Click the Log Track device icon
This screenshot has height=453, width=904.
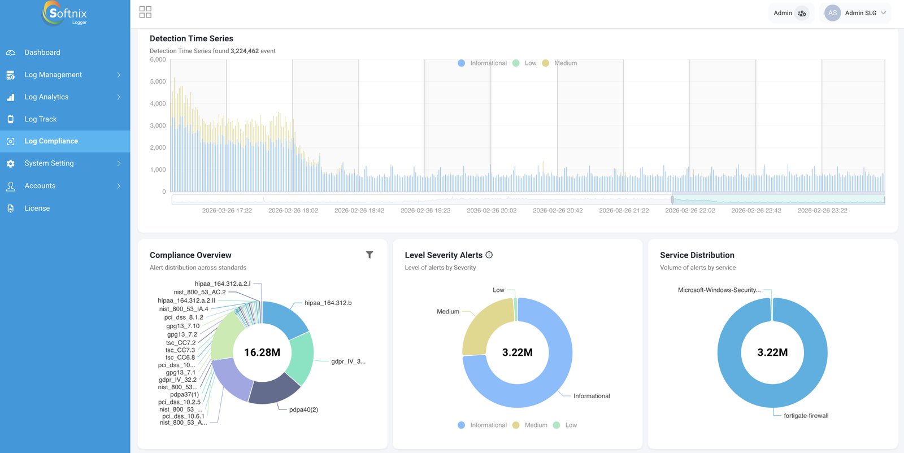[x=11, y=119]
